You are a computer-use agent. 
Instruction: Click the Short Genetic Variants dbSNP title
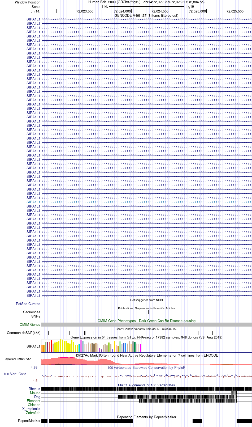146,329
